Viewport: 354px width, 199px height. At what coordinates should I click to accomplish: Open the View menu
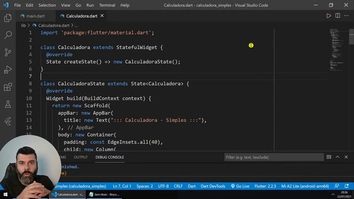point(65,5)
